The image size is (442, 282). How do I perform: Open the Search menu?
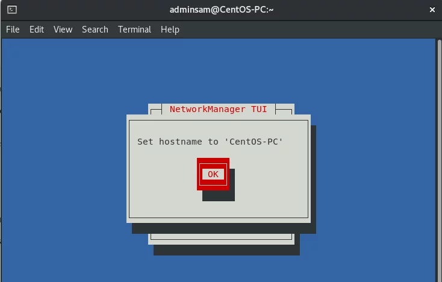click(x=95, y=30)
